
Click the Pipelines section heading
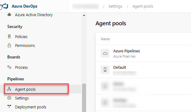click(16, 79)
